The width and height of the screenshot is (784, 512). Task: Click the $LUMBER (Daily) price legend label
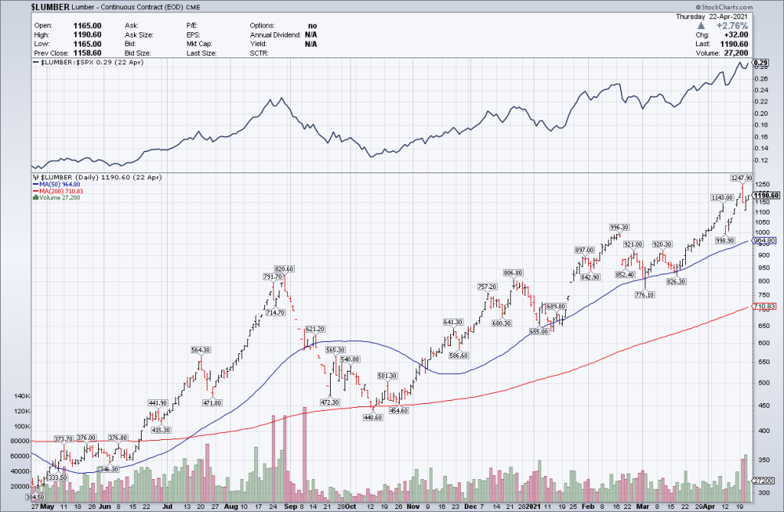(73, 177)
